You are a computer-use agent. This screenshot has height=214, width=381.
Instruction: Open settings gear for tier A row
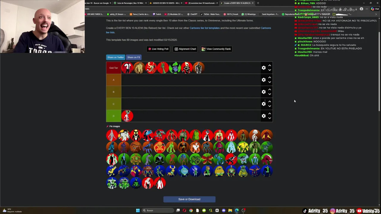[264, 80]
